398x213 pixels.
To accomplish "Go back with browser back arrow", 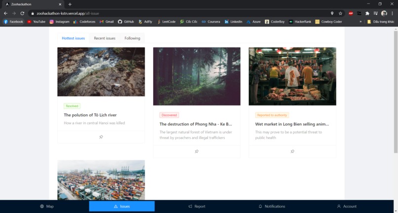I will coord(5,13).
